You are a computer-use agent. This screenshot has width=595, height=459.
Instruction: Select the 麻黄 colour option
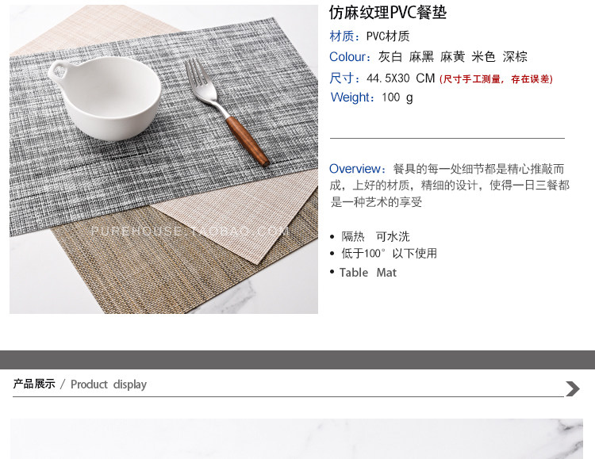pyautogui.click(x=452, y=57)
